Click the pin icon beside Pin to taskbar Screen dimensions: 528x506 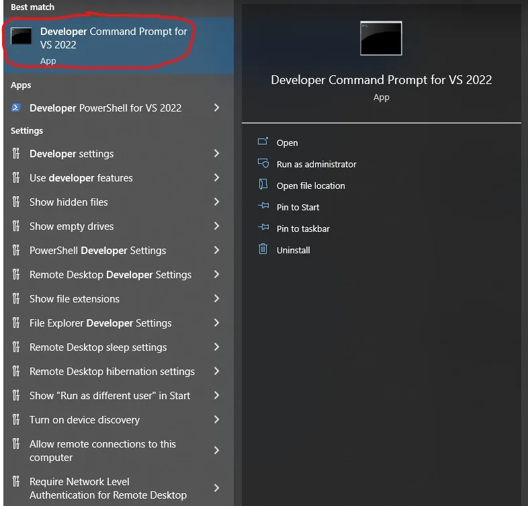pos(263,227)
